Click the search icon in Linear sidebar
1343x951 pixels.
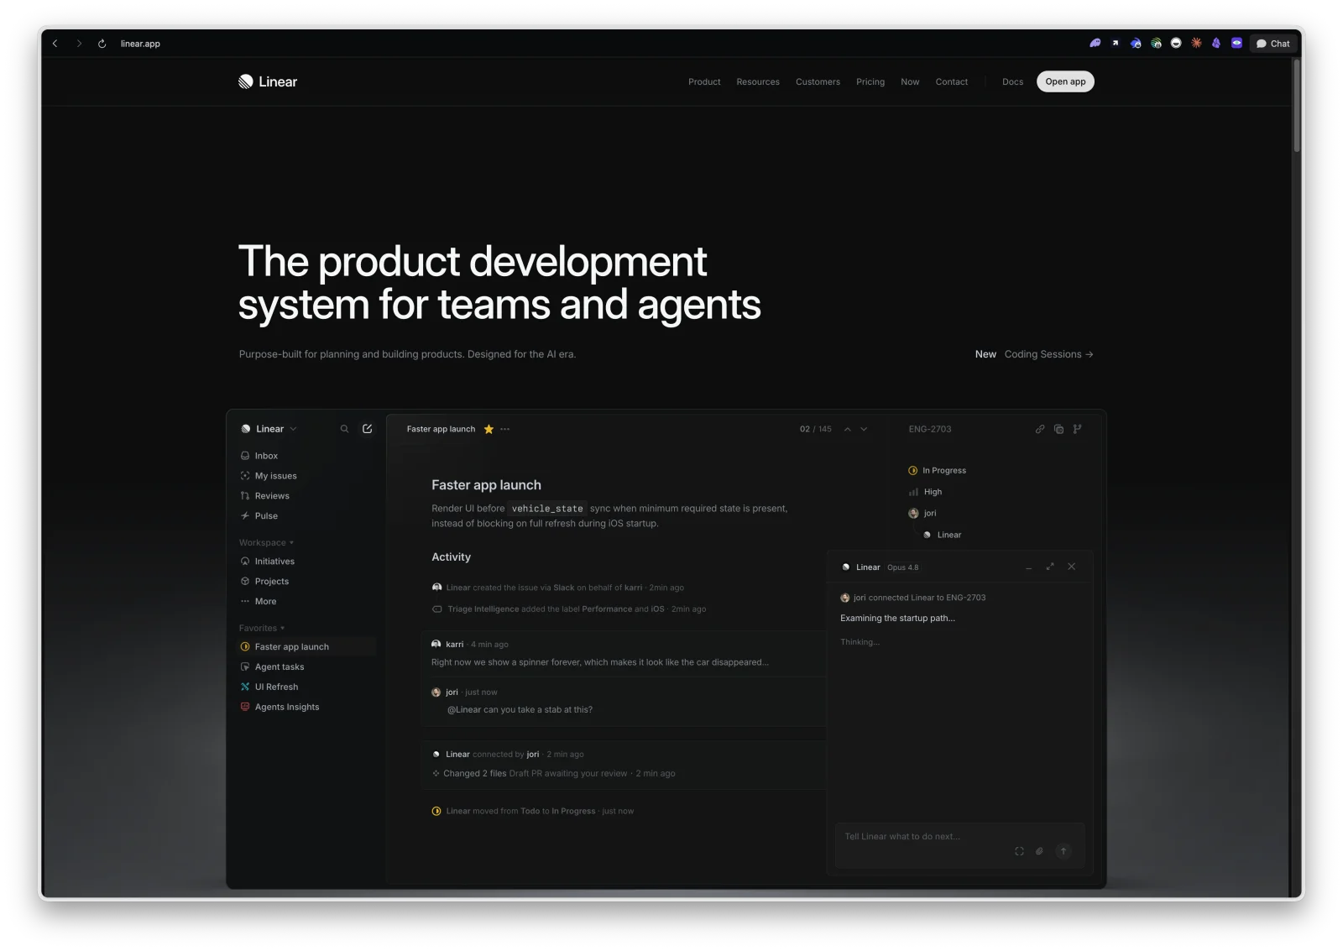click(x=344, y=429)
